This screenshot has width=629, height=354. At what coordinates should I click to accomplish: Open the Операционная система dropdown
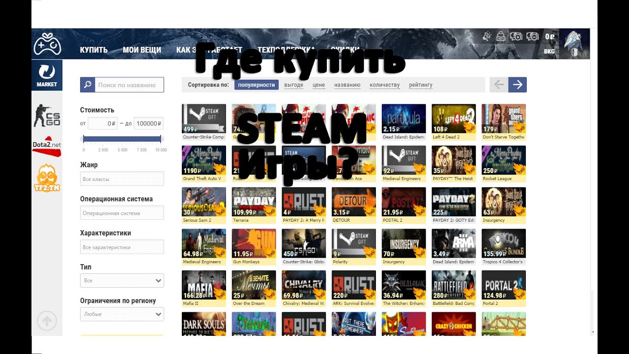[x=122, y=213]
